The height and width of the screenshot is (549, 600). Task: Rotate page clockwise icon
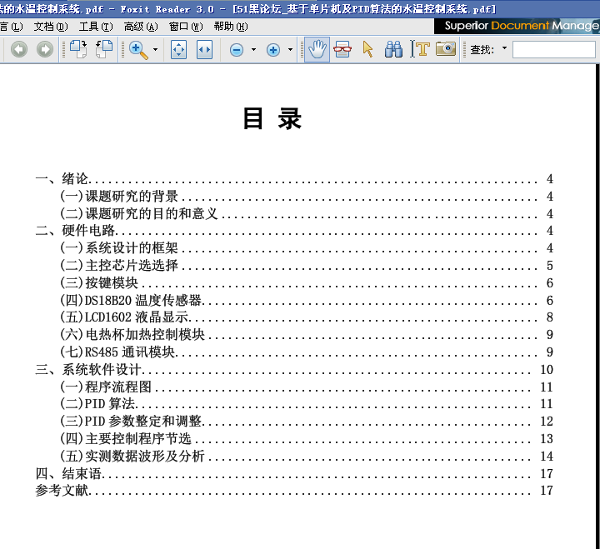click(78, 49)
